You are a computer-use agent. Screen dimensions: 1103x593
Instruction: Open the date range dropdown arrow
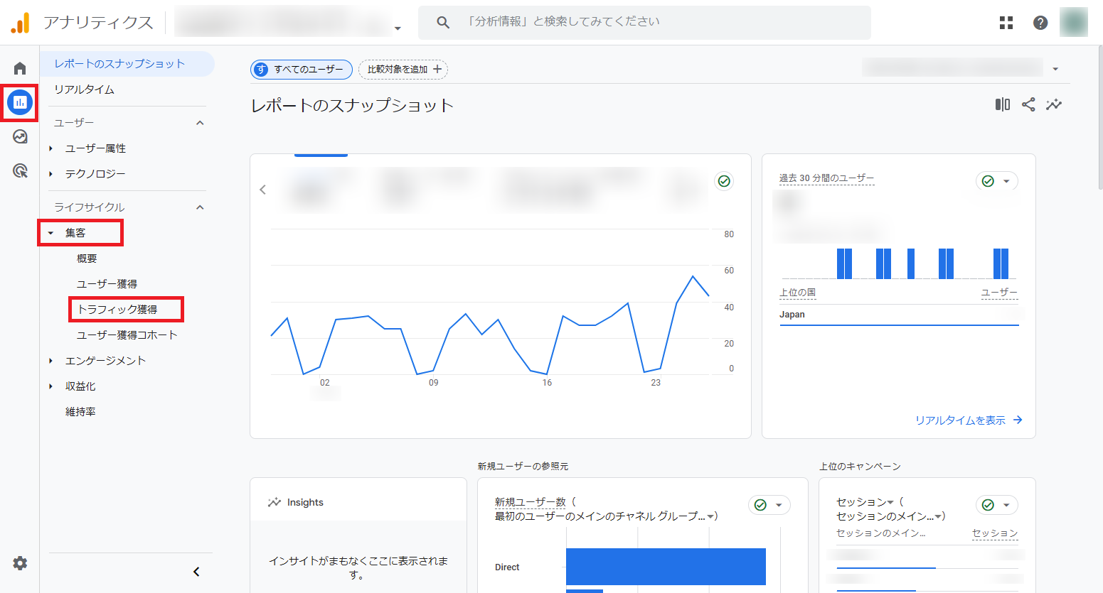1055,70
